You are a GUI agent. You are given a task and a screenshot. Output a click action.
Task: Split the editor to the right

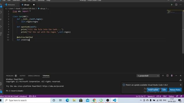pyautogui.click(x=176, y=5)
